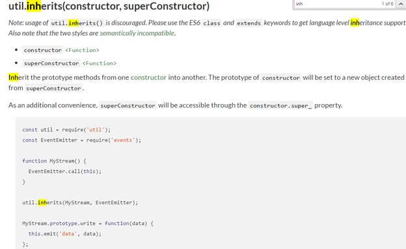Click the util.inherits heading title

(x=109, y=7)
